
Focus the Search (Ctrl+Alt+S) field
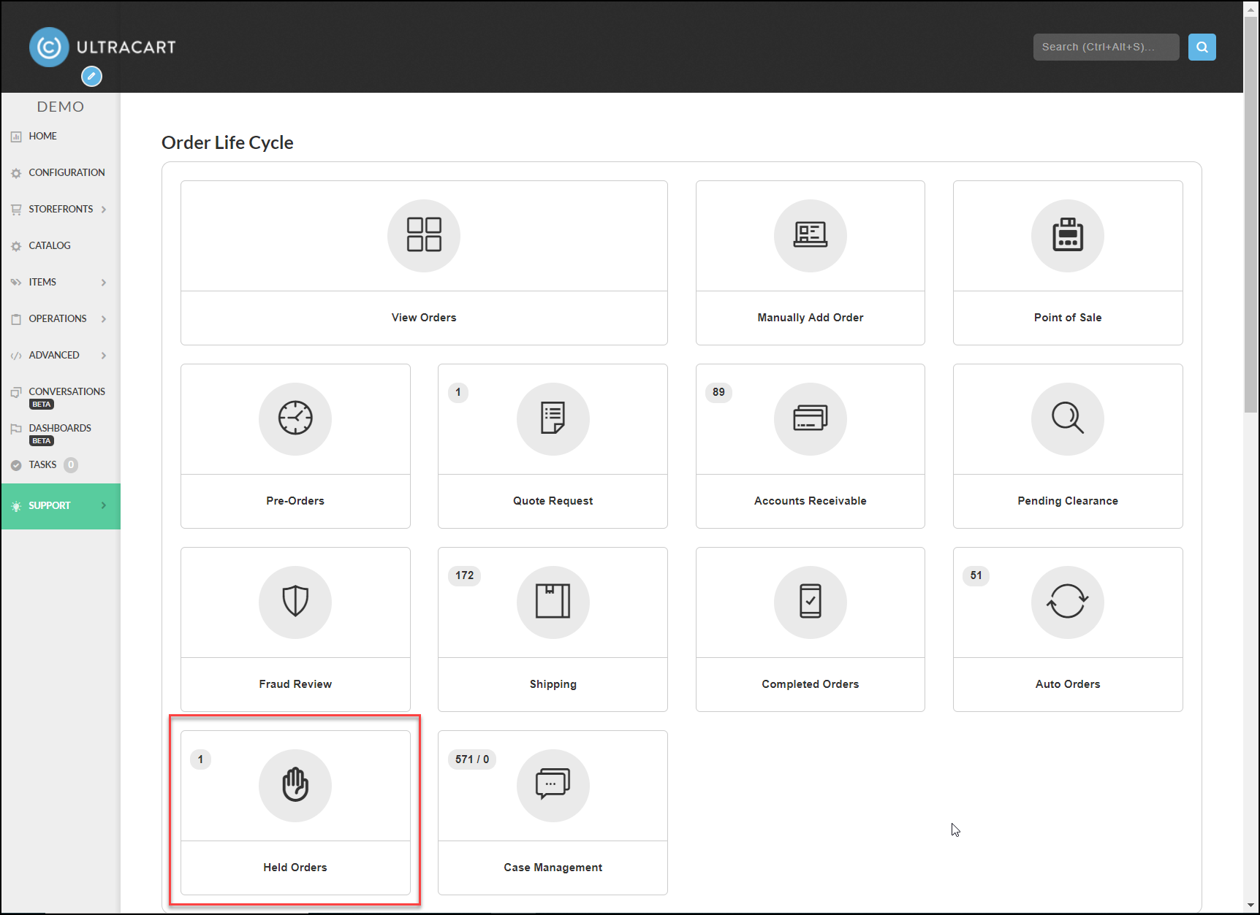click(1107, 47)
